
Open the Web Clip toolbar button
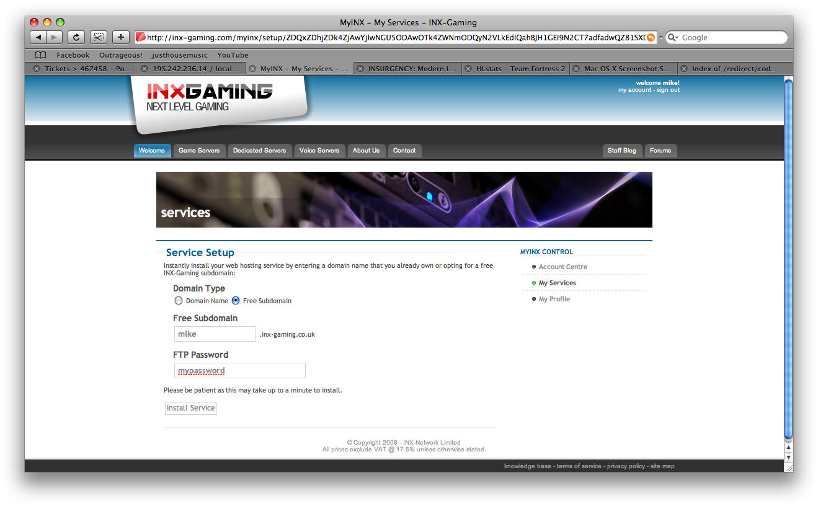click(x=98, y=37)
